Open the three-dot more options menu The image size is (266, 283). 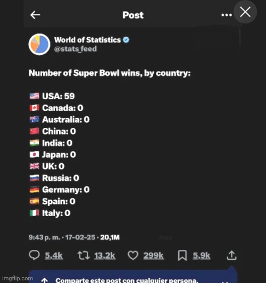click(227, 15)
